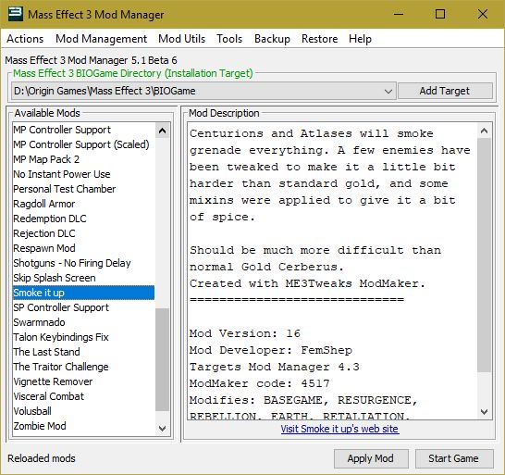Click Mod Description scrollbar down arrow
Image resolution: width=505 pixels, height=475 pixels.
pyautogui.click(x=484, y=412)
